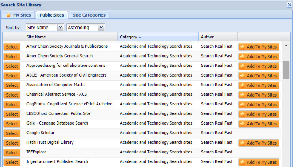This screenshot has width=293, height=167.
Task: Click Search Real Fast author in Google Scholar row
Action: pos(216,133)
